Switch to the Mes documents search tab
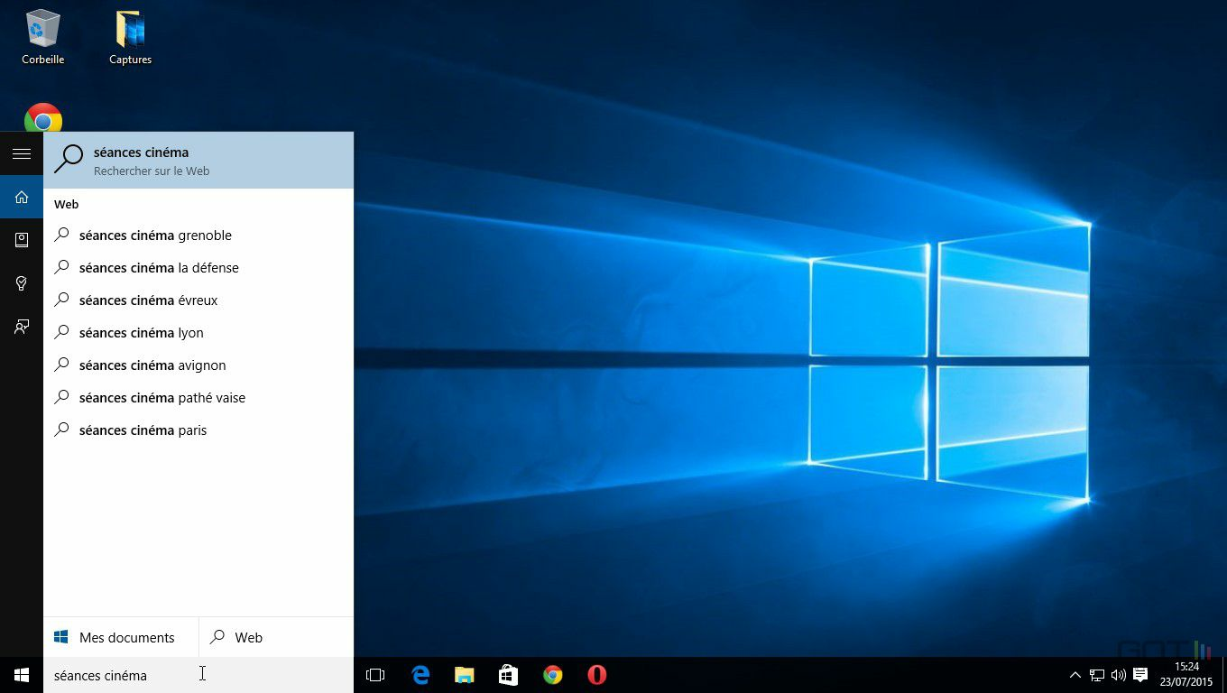 pos(121,637)
